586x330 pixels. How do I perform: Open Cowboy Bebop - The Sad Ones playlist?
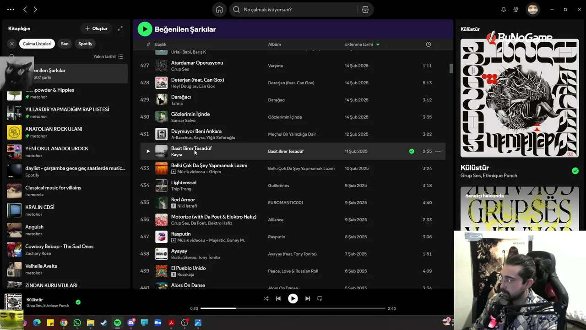(x=67, y=250)
